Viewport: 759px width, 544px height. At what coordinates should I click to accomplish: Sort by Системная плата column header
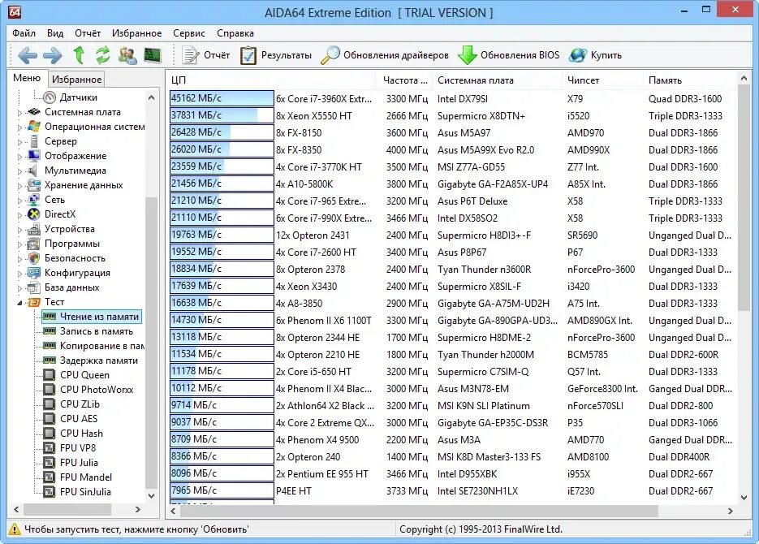[x=498, y=80]
